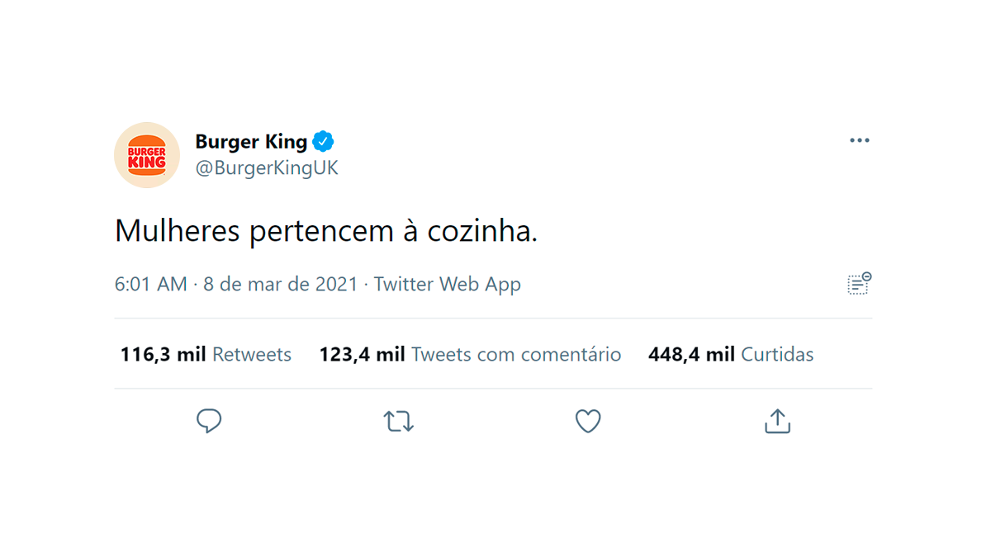Click the tweet text Mulheres pertencem à cozinha

coord(326,232)
